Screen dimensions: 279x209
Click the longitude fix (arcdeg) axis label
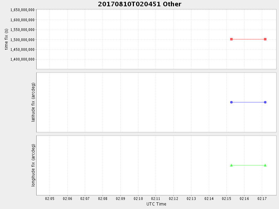coord(33,165)
